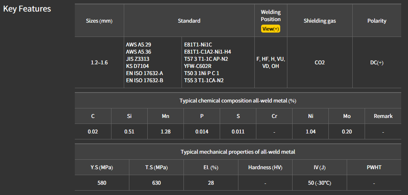The width and height of the screenshot is (408, 195).
Task: Click the Key Features heading
Action: click(27, 9)
